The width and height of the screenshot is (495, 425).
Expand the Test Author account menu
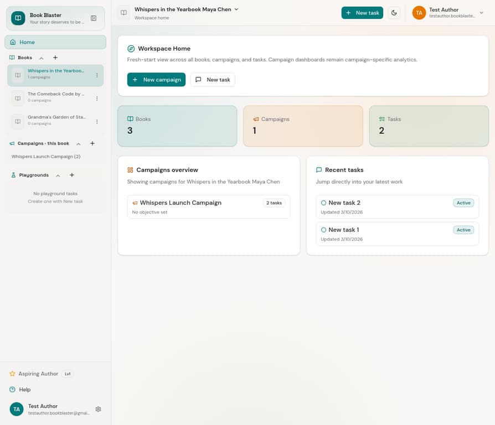pyautogui.click(x=481, y=13)
